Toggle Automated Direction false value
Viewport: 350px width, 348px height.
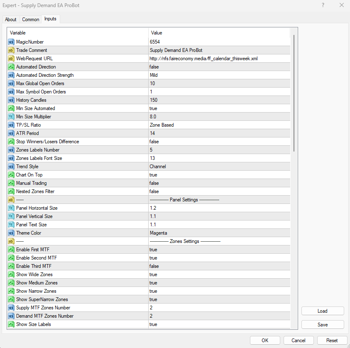[219, 67]
